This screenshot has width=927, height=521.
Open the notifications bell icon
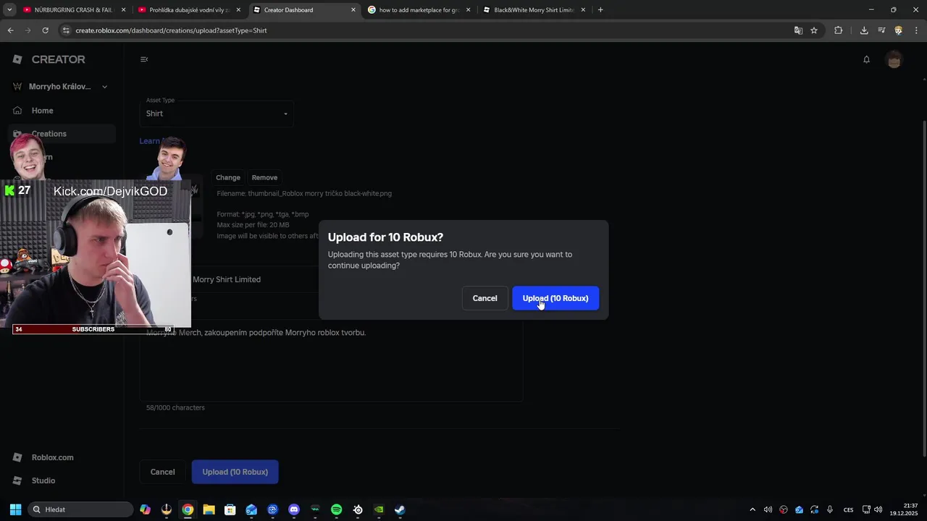coord(866,59)
